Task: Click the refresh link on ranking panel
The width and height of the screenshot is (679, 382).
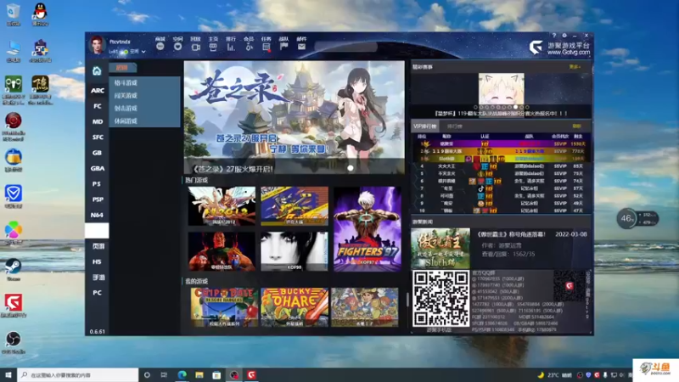Action: tap(576, 126)
